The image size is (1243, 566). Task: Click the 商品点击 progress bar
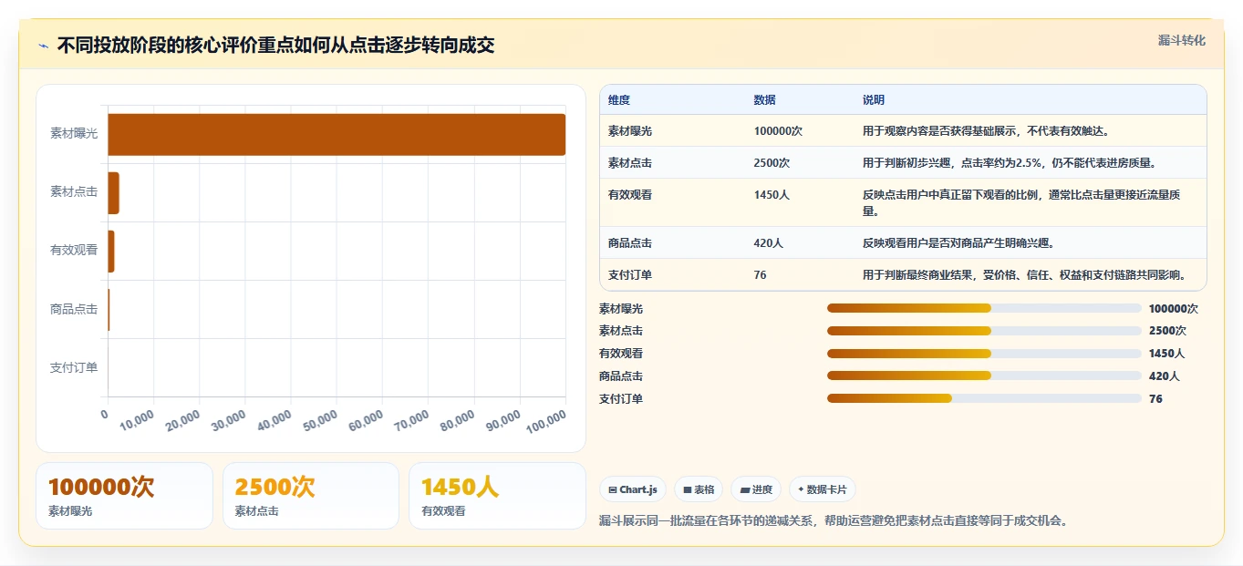click(984, 376)
